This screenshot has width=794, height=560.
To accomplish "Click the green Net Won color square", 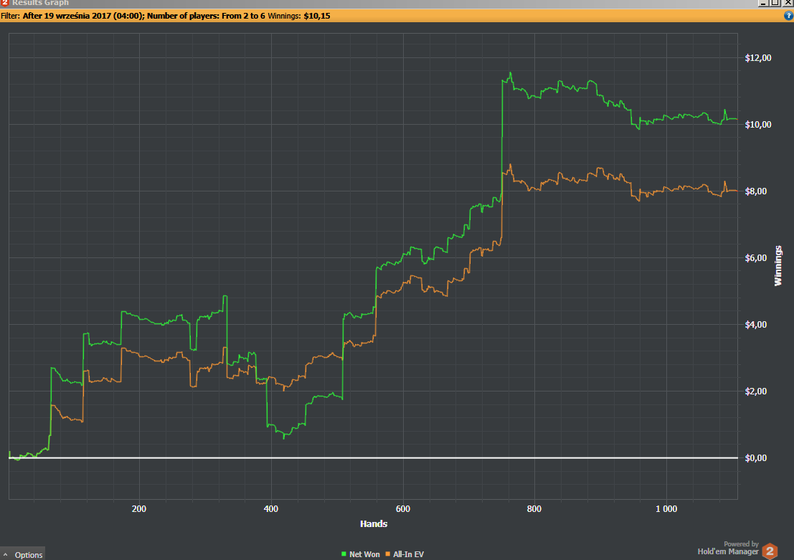I will point(344,554).
